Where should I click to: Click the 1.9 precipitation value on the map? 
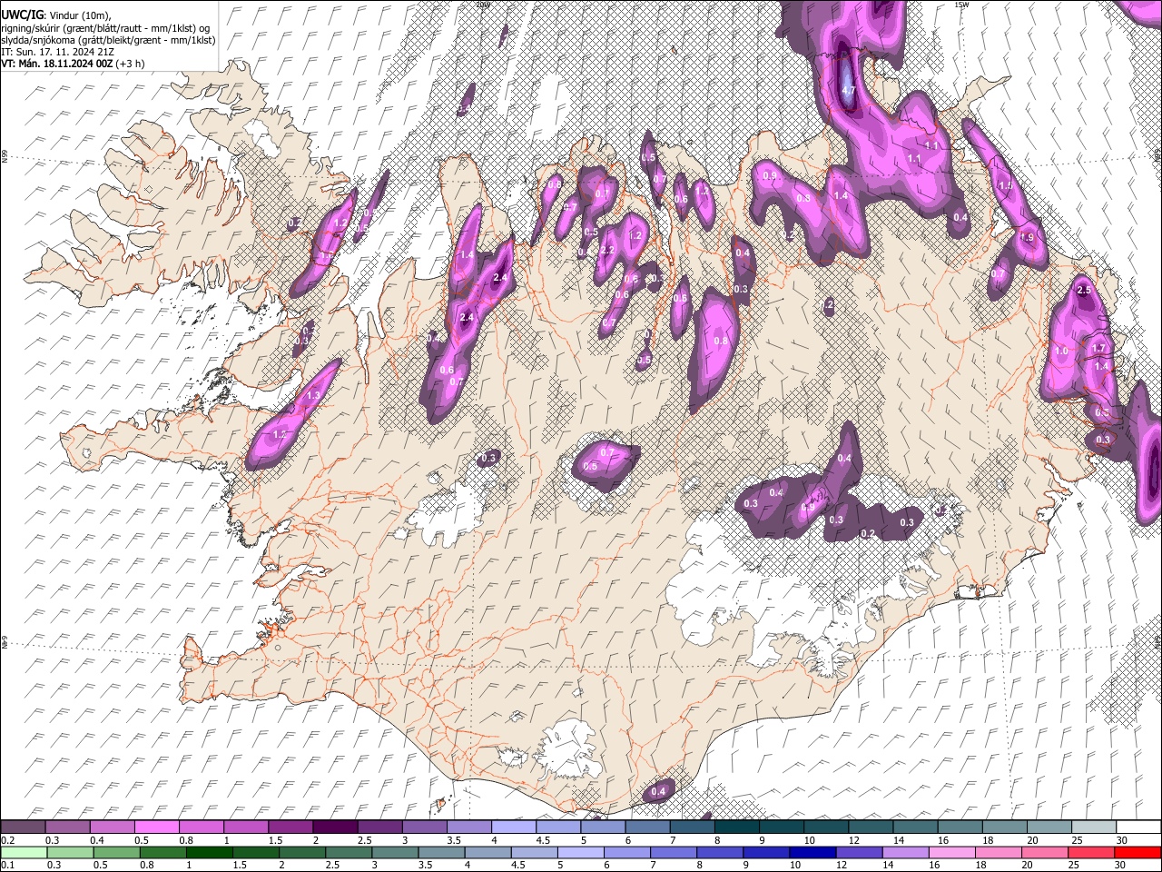(1027, 237)
